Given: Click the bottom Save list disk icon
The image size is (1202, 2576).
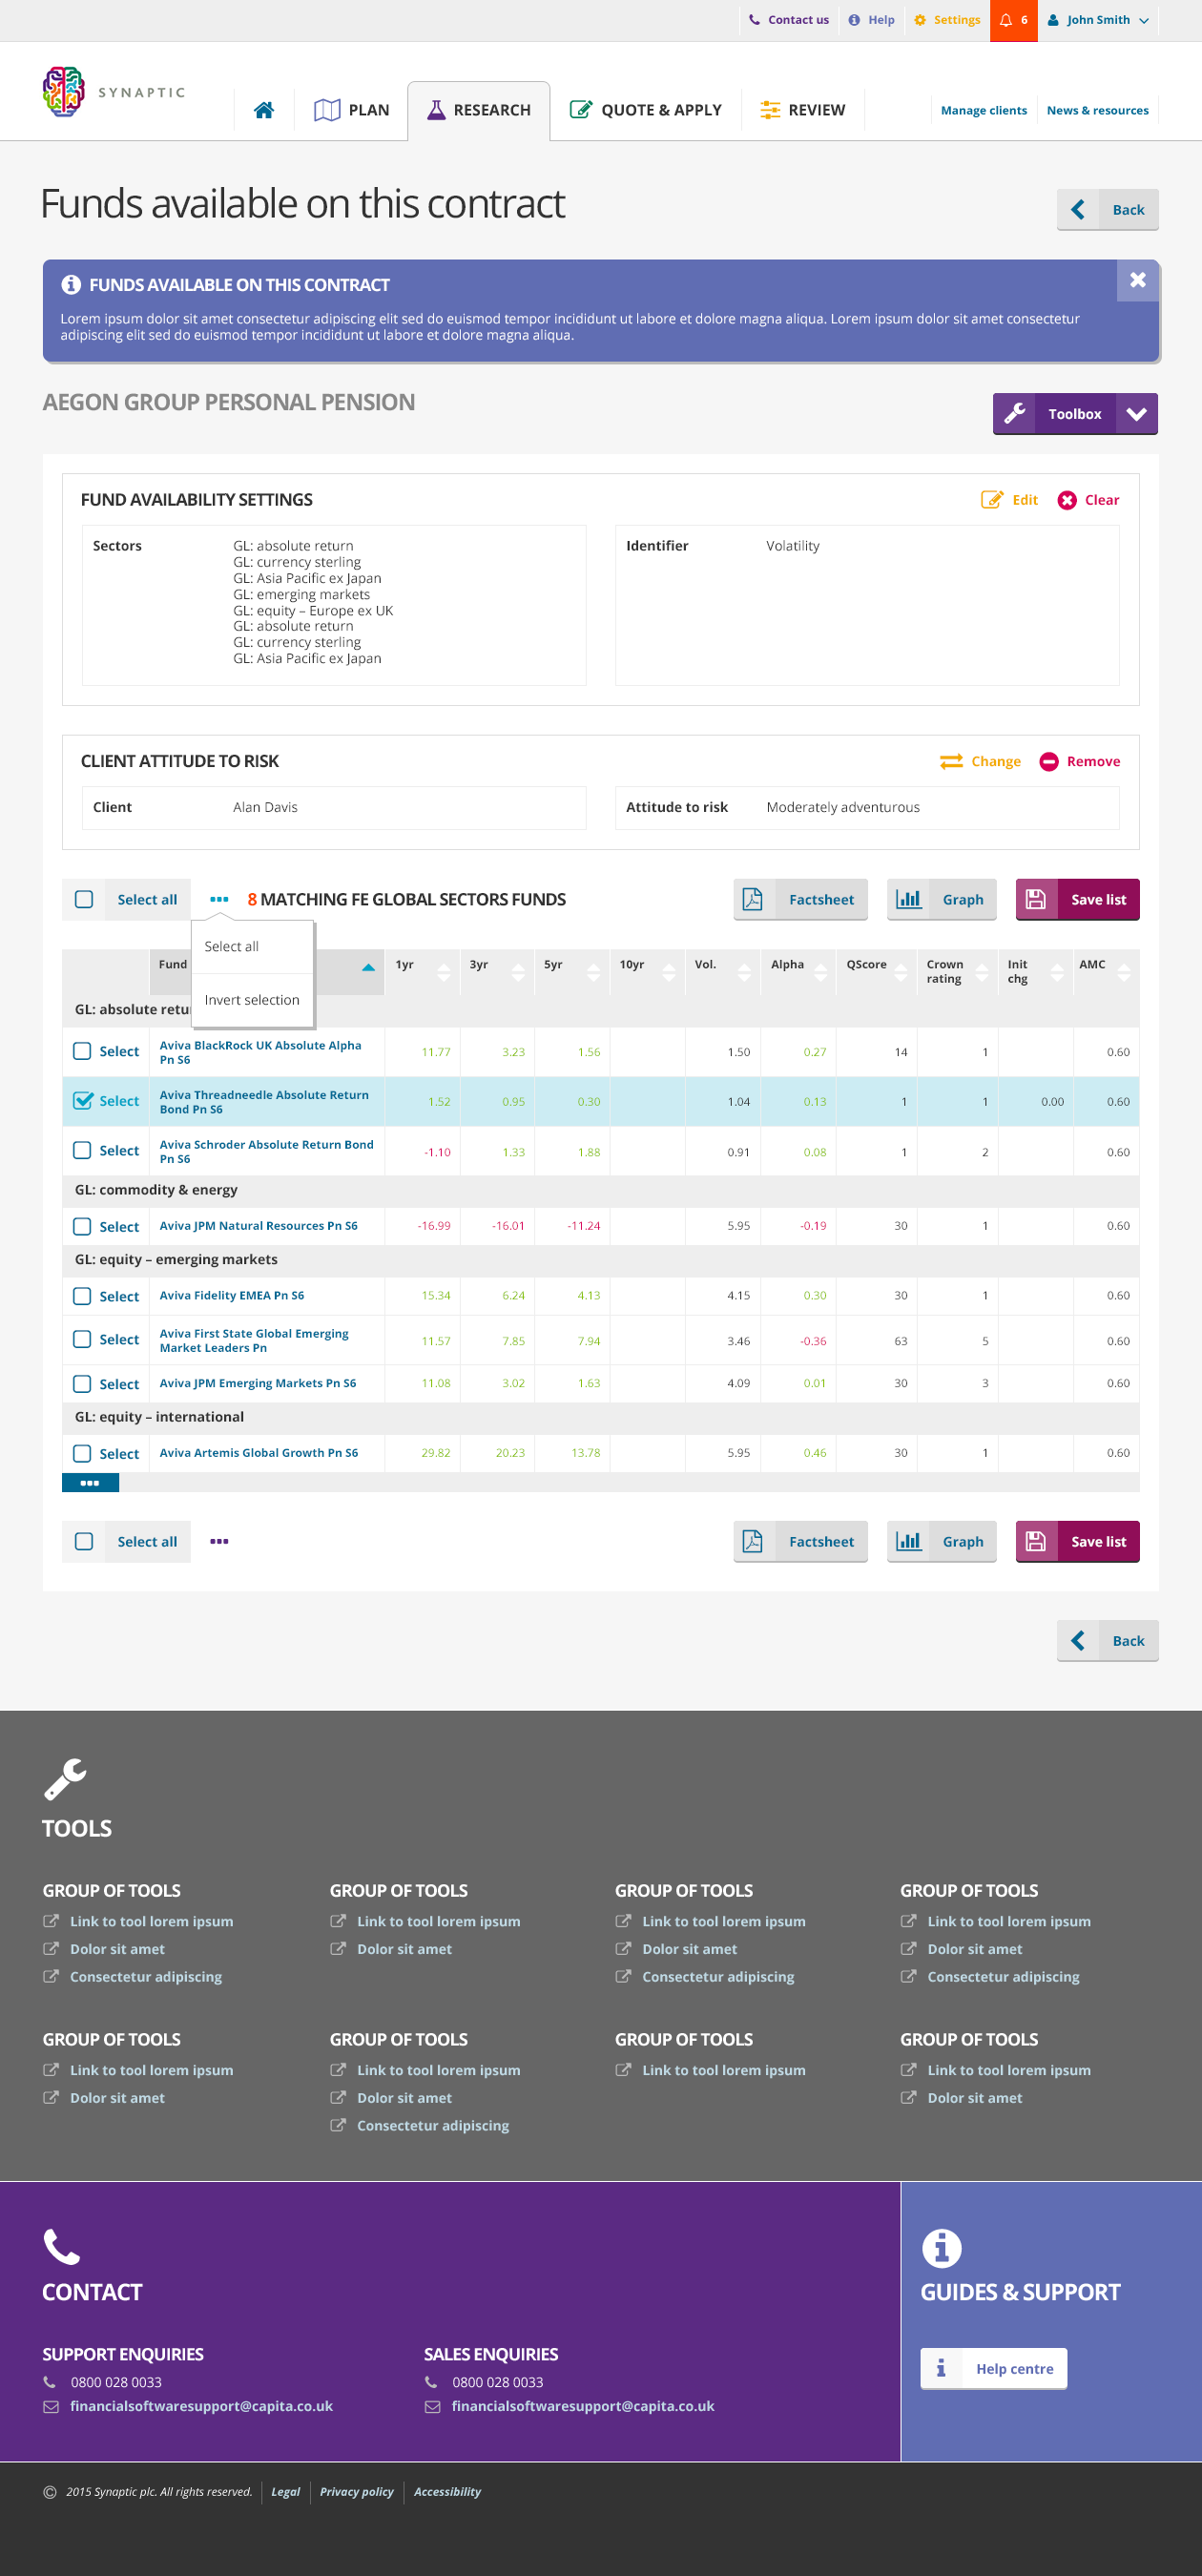Looking at the screenshot, I should [x=1036, y=1541].
